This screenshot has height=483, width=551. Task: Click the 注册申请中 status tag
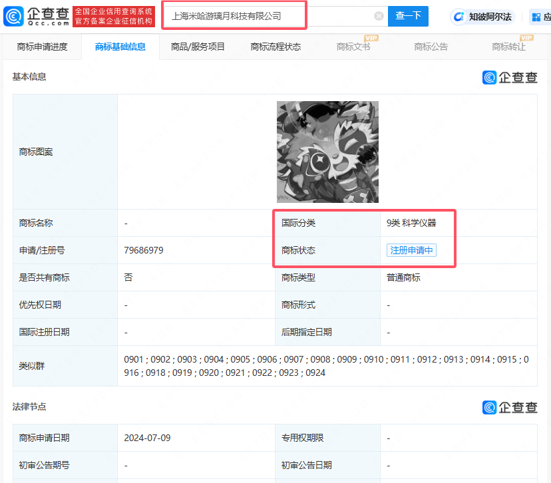(411, 250)
